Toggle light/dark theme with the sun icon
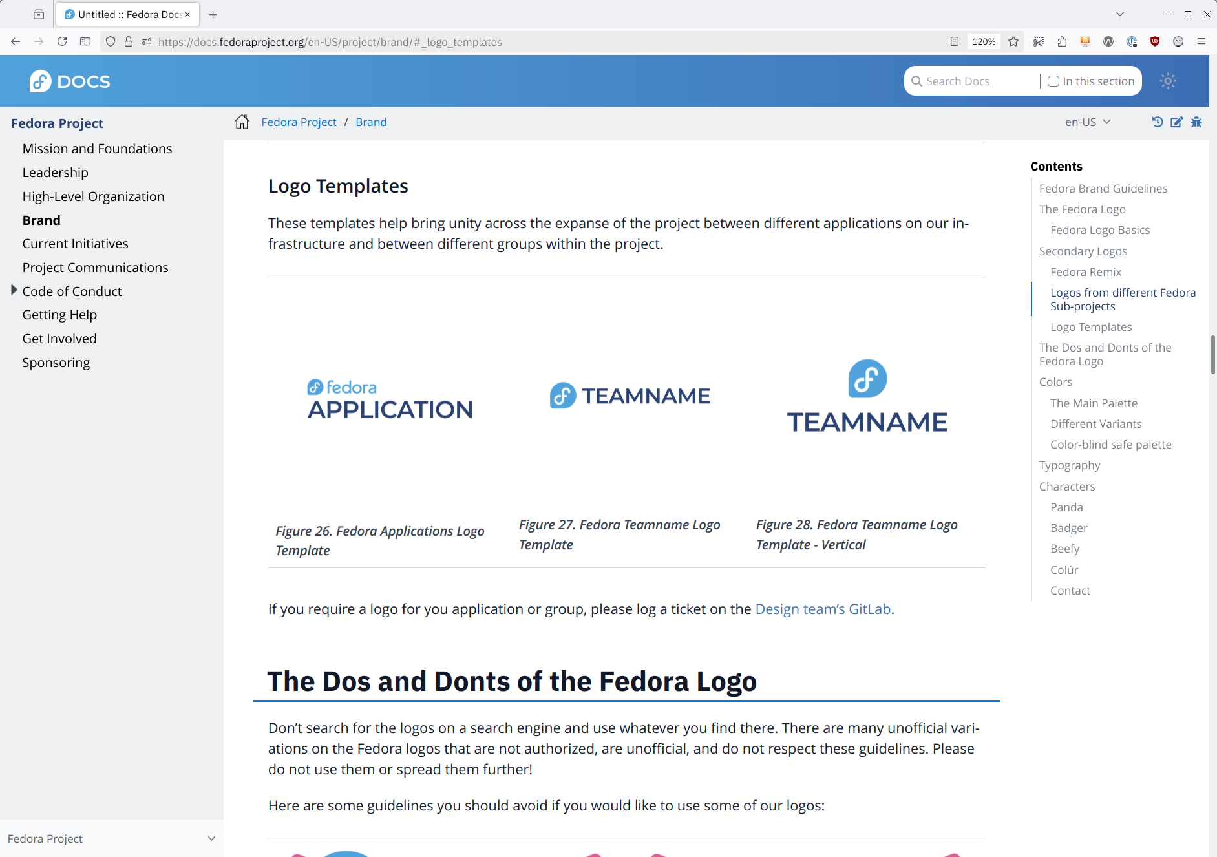 (1168, 81)
